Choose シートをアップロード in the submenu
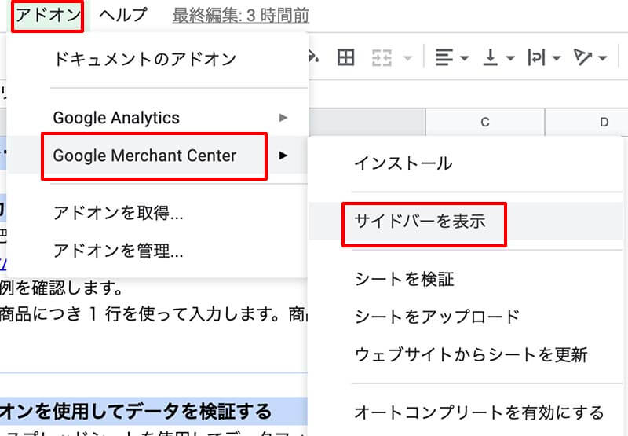 [436, 317]
